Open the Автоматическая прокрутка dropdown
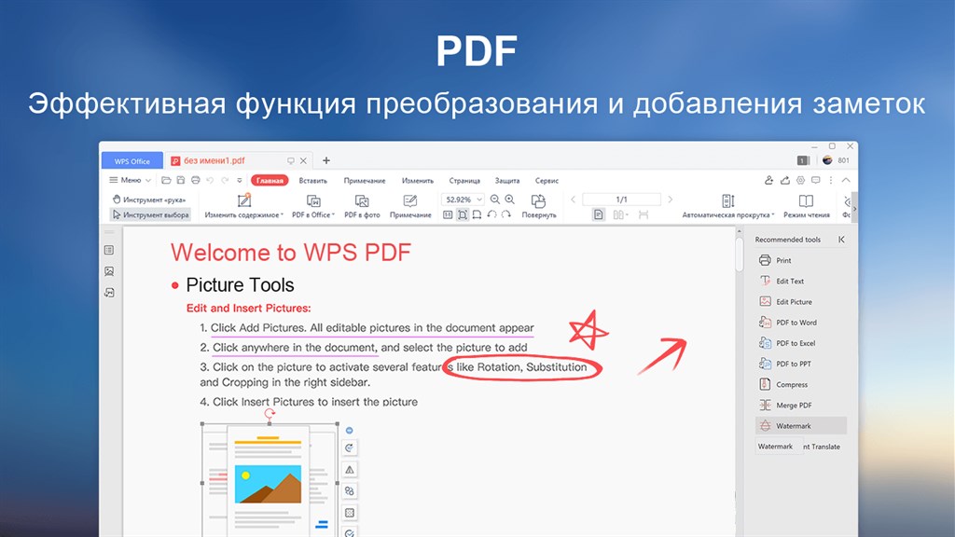 (727, 206)
